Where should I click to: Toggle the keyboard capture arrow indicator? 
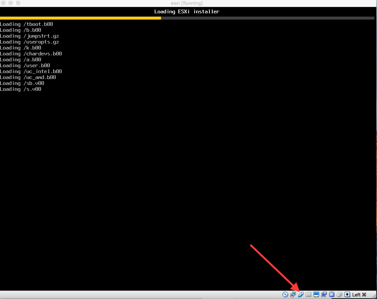pyautogui.click(x=347, y=294)
